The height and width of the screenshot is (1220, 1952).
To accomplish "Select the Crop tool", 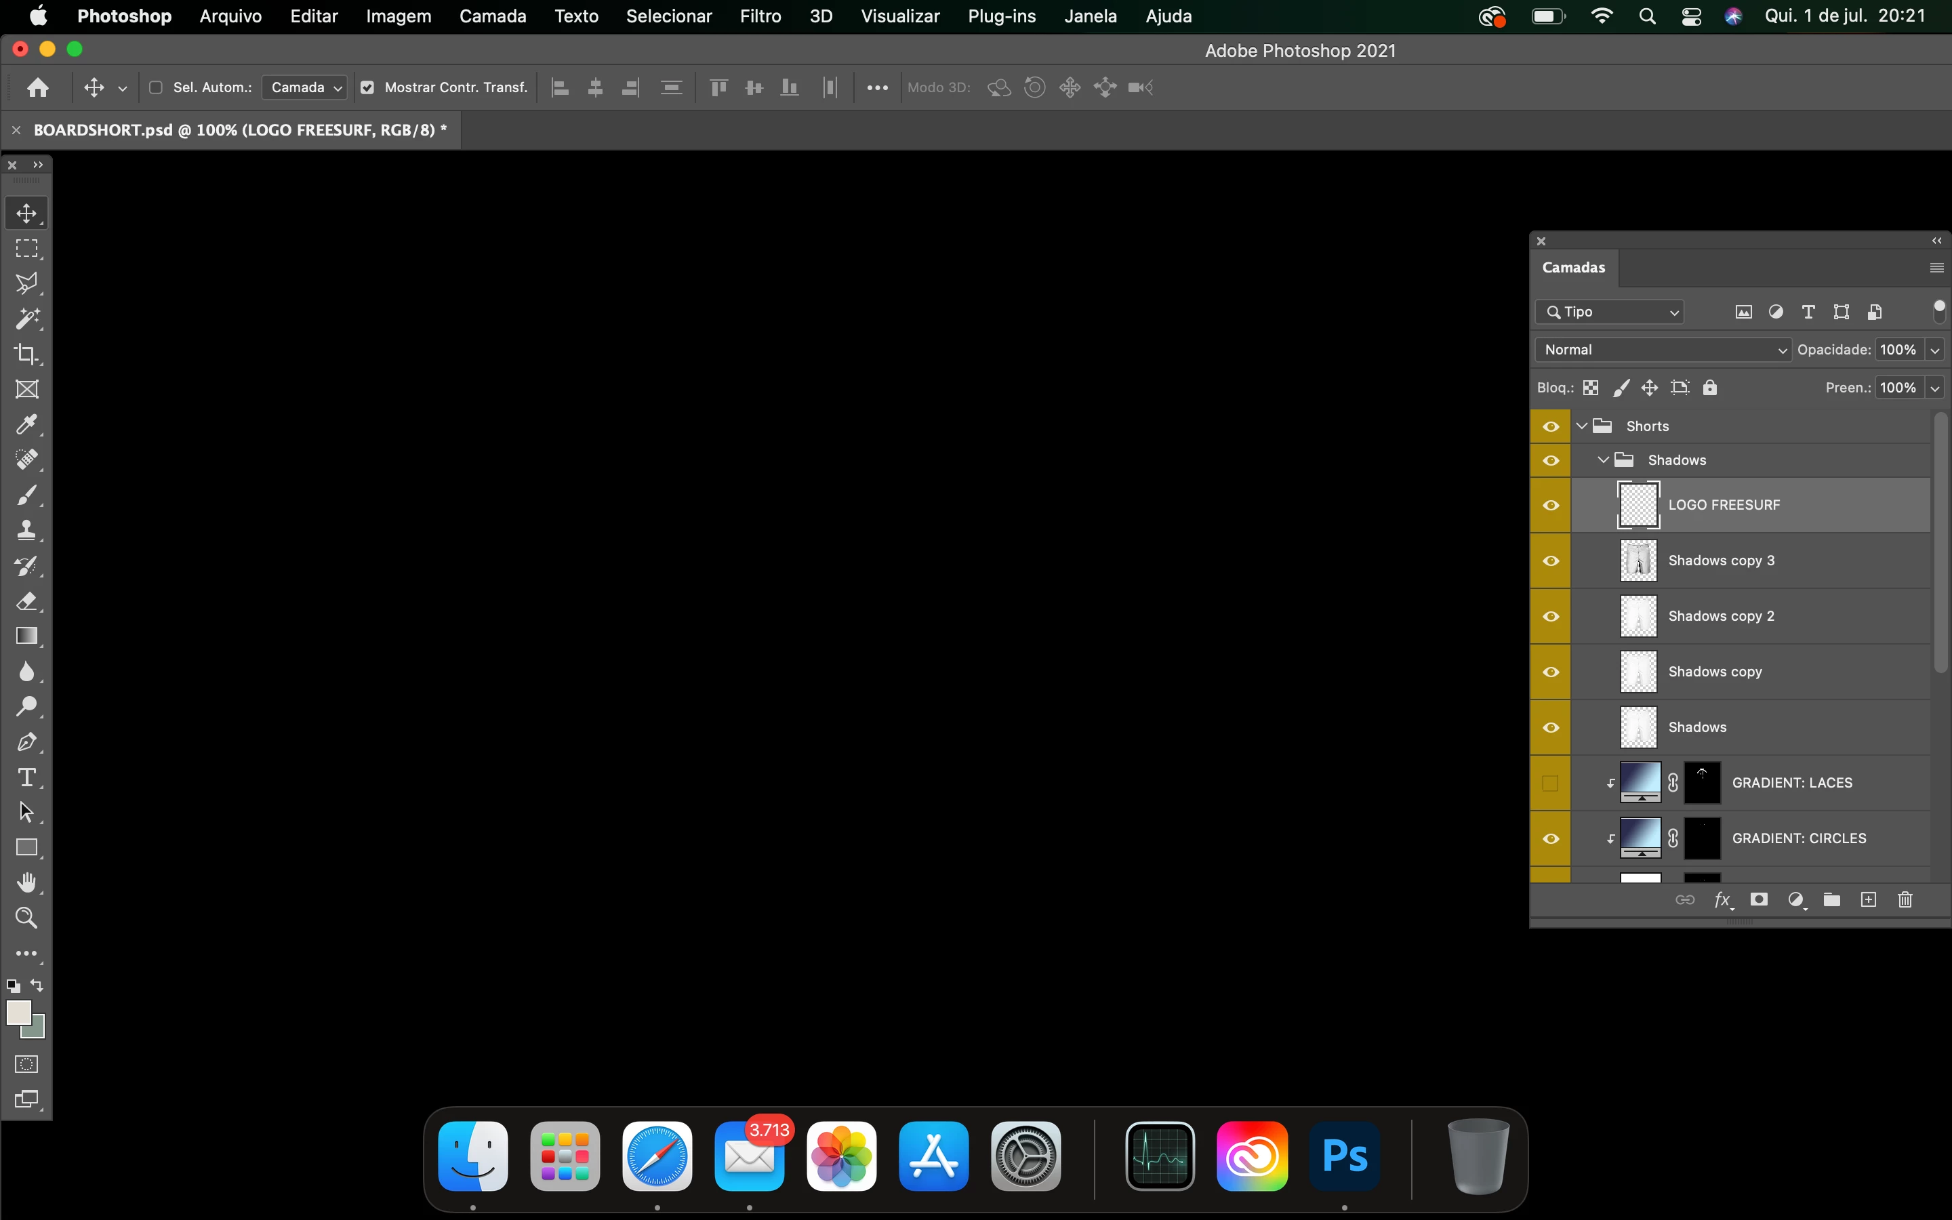I will coord(26,354).
